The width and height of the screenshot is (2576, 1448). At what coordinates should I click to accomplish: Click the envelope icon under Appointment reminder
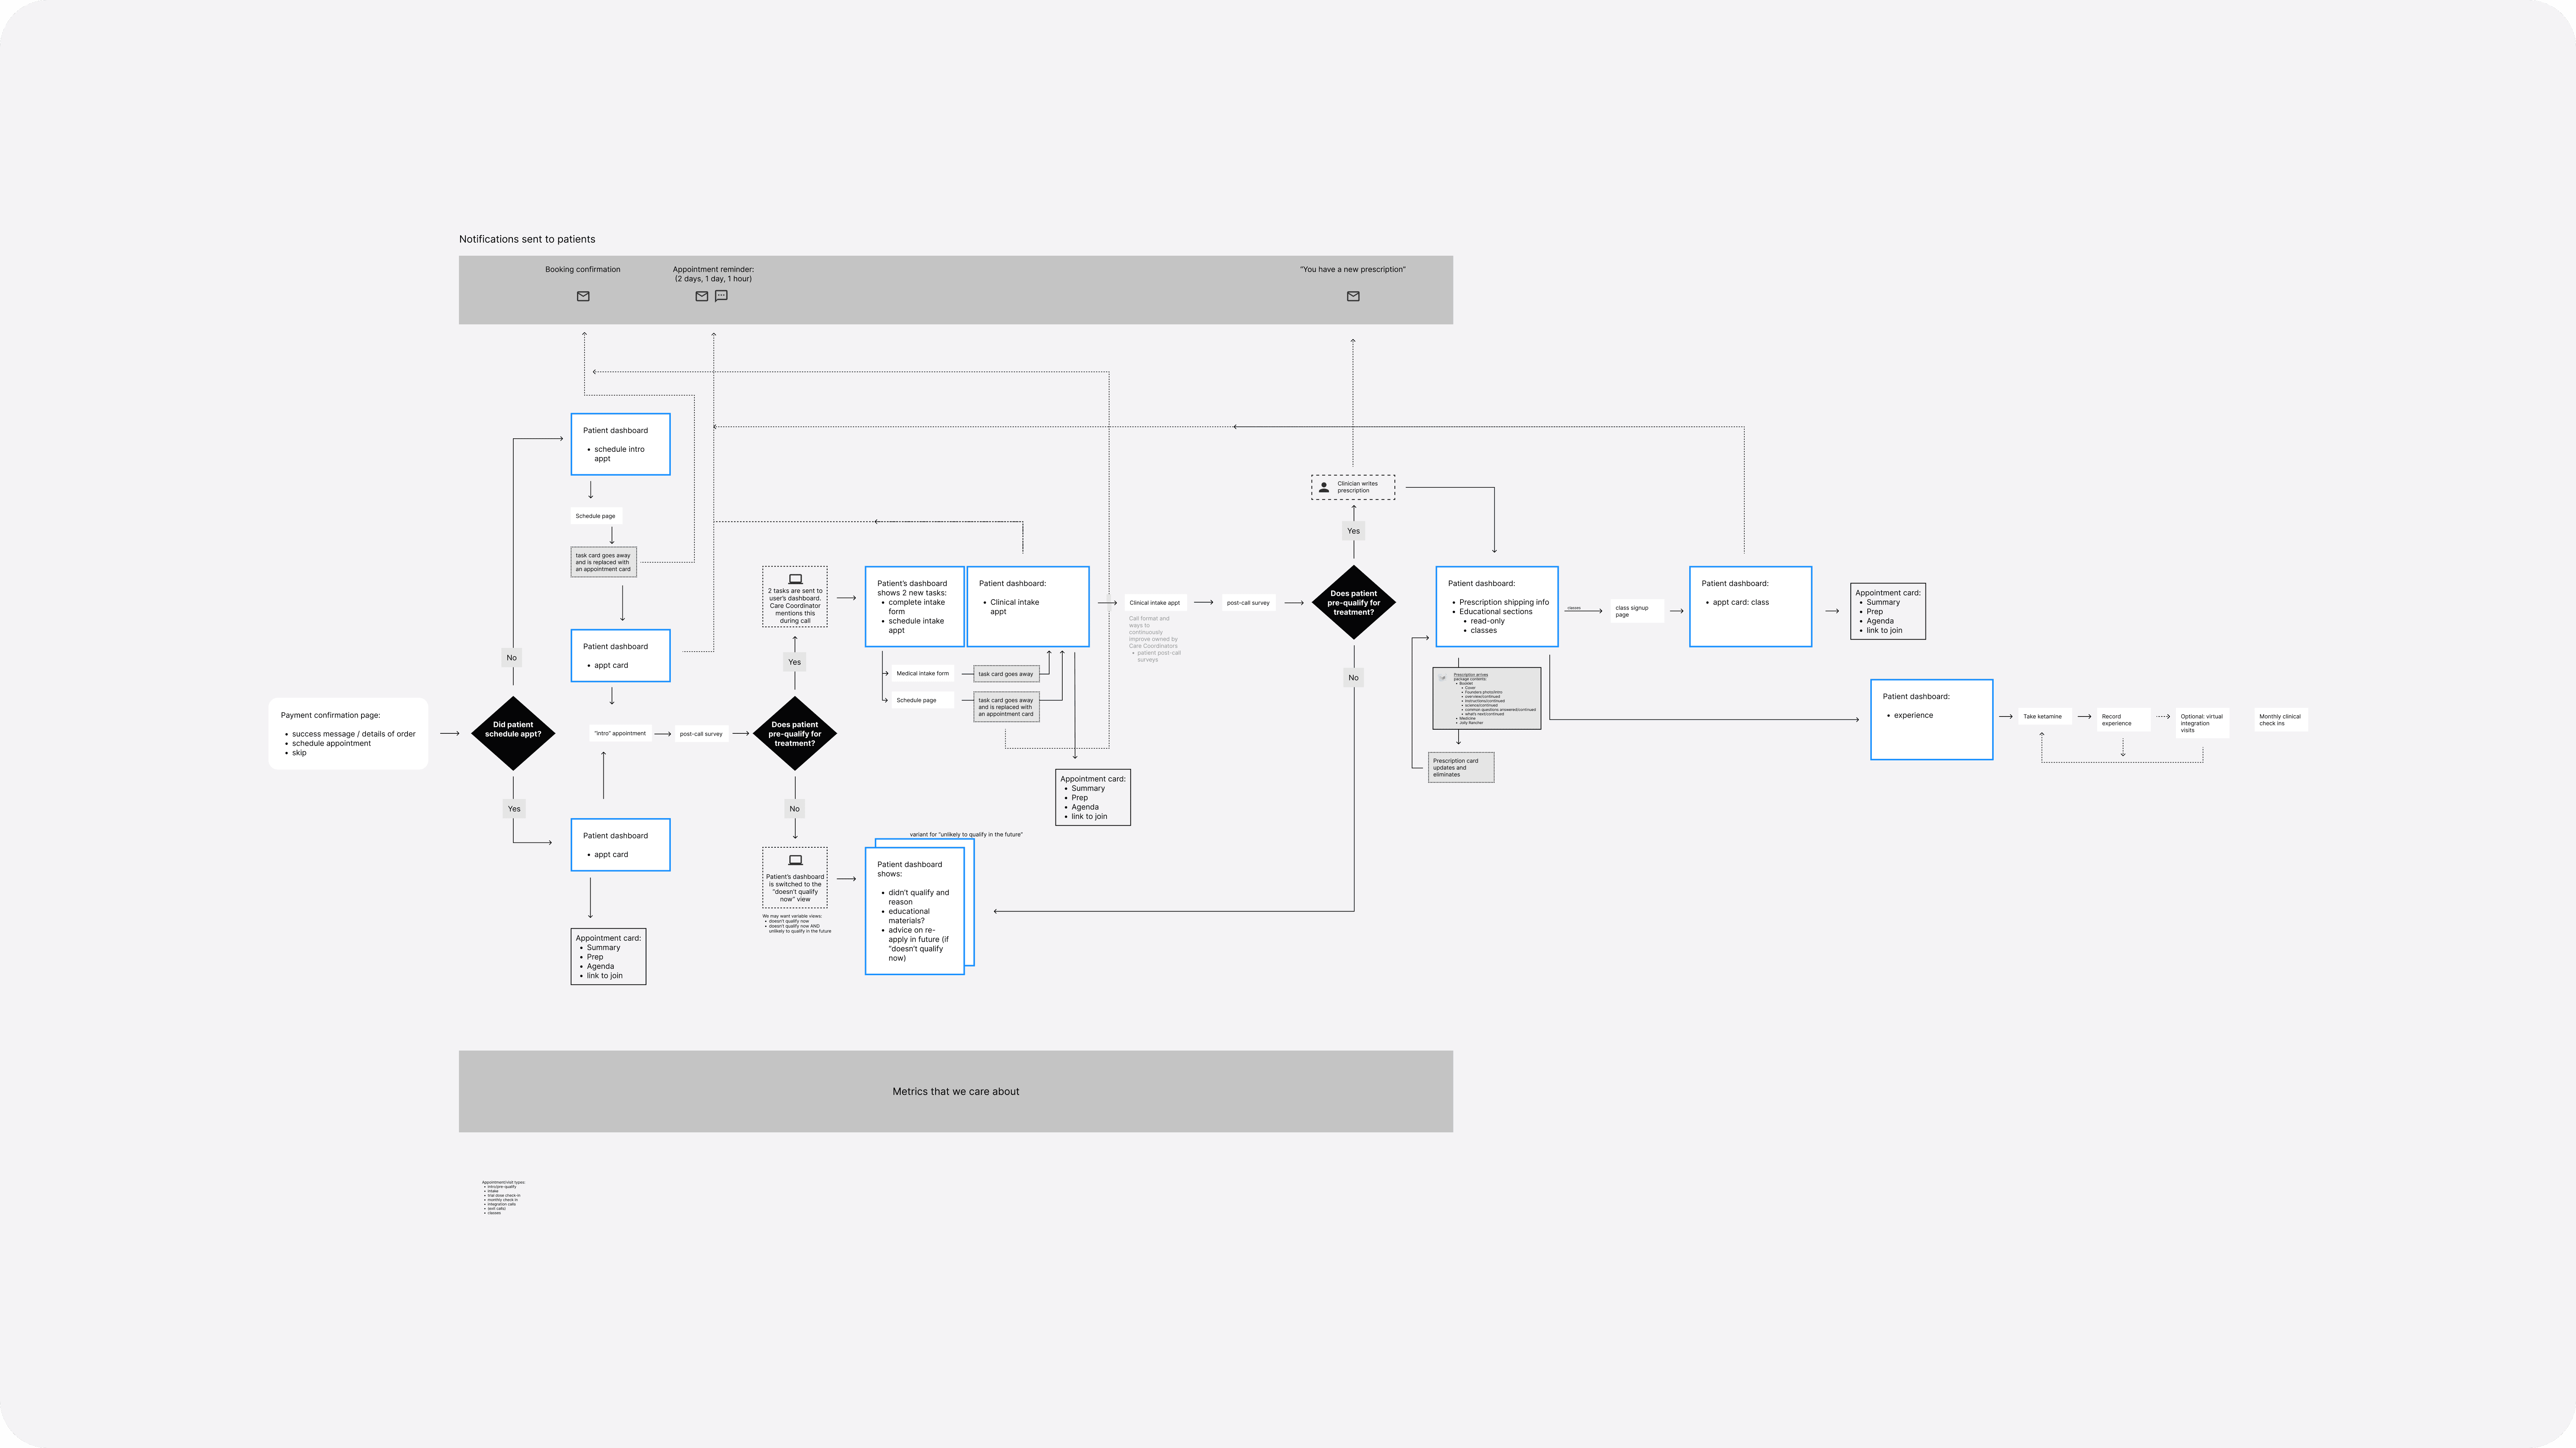pyautogui.click(x=701, y=295)
